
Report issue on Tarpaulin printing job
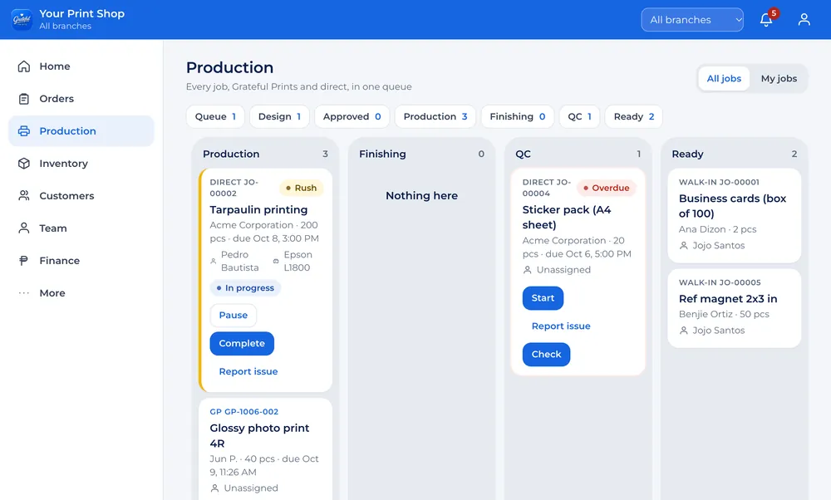click(x=248, y=372)
